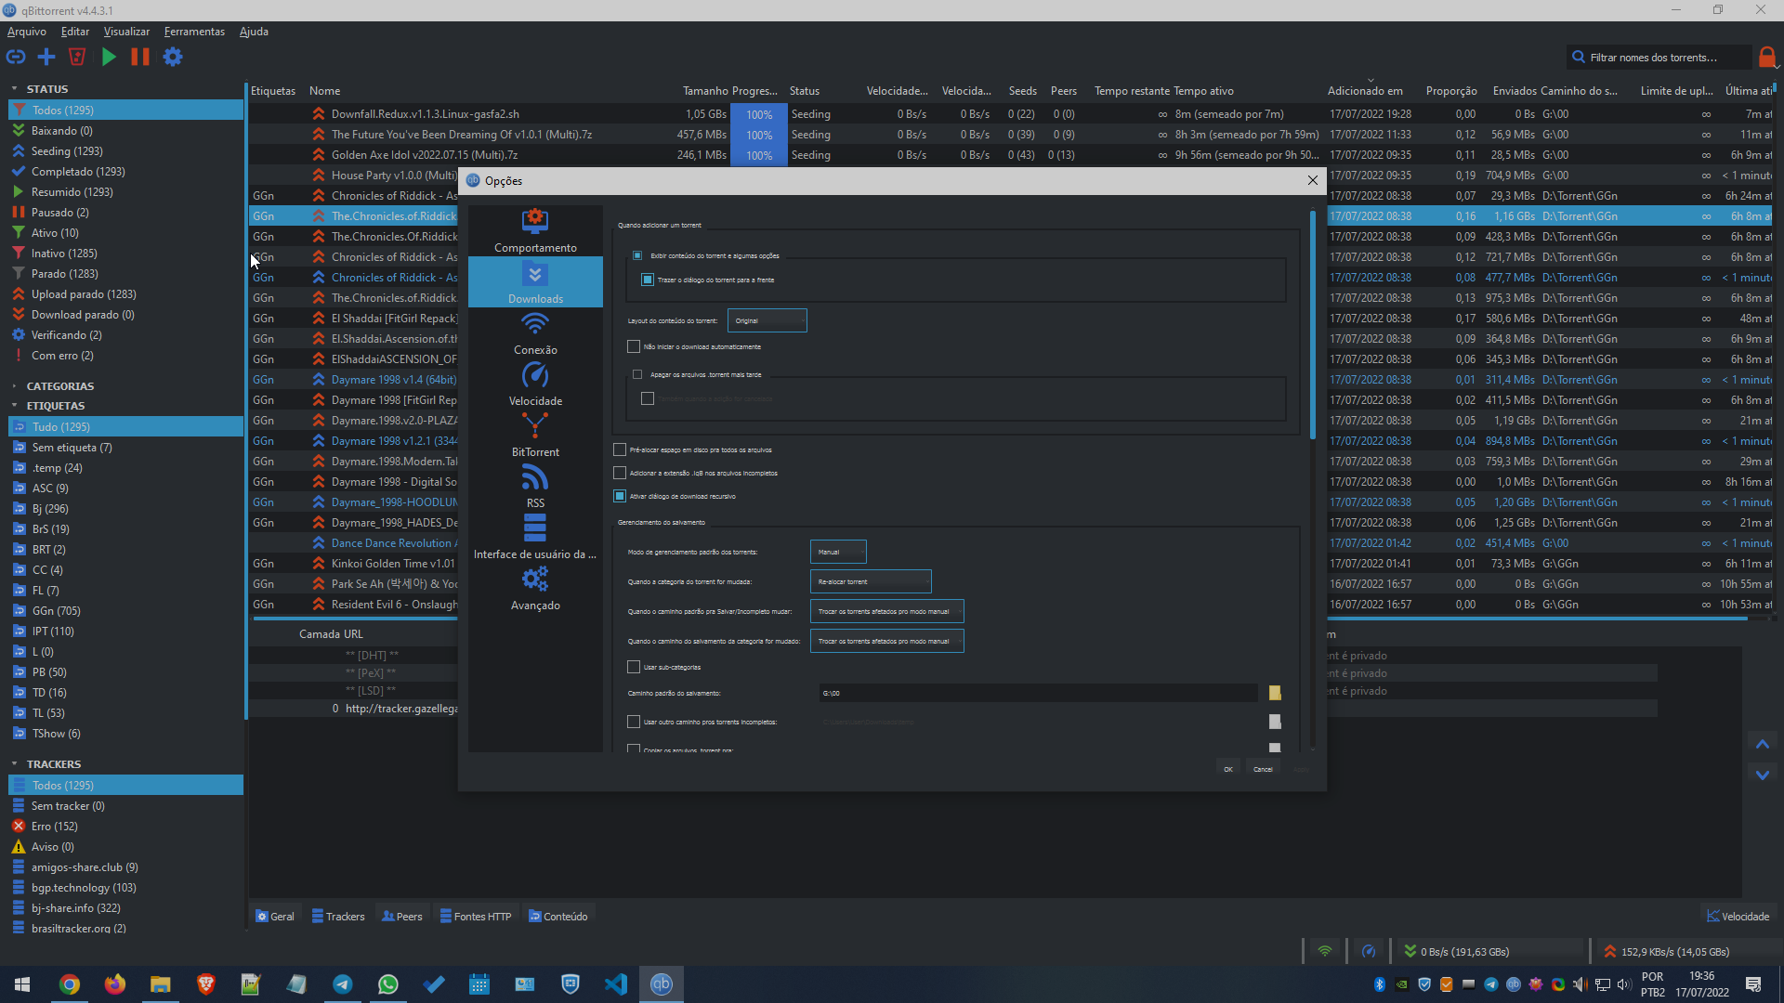Open the Comportamento settings section
This screenshot has width=1784, height=1003.
(535, 232)
